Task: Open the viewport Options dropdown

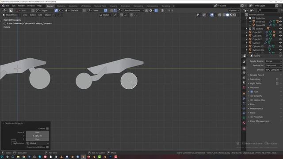Action: (x=234, y=11)
